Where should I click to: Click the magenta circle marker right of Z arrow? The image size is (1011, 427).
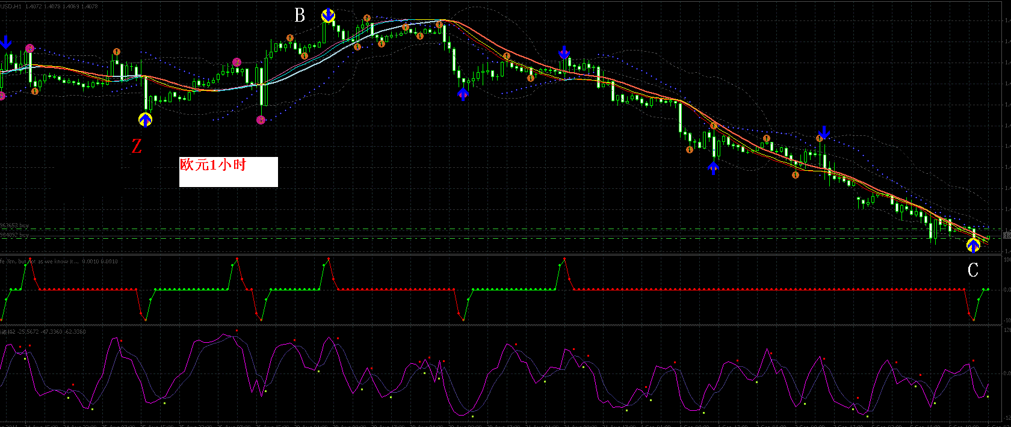(x=261, y=120)
